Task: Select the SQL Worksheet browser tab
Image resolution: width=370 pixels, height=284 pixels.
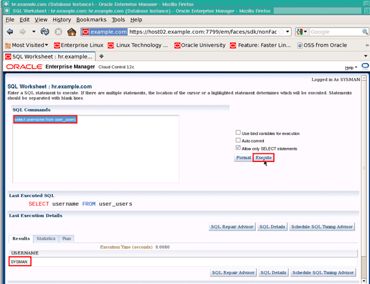Action: click(x=49, y=57)
